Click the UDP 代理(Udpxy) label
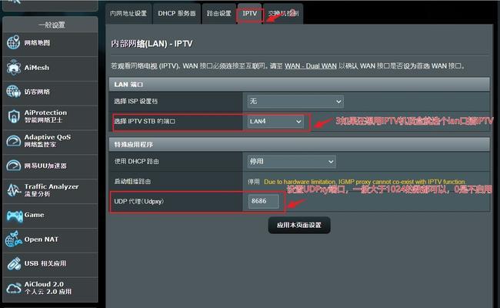This screenshot has width=500, height=308. coord(139,202)
